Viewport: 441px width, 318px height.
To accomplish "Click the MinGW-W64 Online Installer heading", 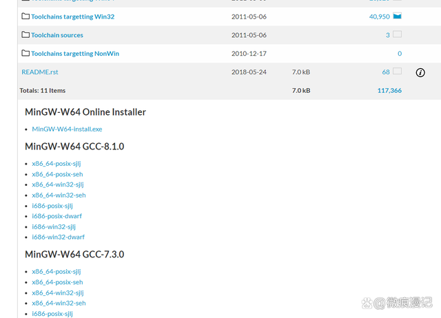I will (x=85, y=112).
